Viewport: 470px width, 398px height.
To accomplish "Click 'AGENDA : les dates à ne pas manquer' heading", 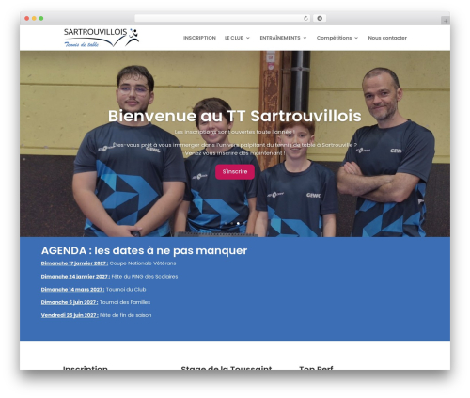I will click(145, 250).
